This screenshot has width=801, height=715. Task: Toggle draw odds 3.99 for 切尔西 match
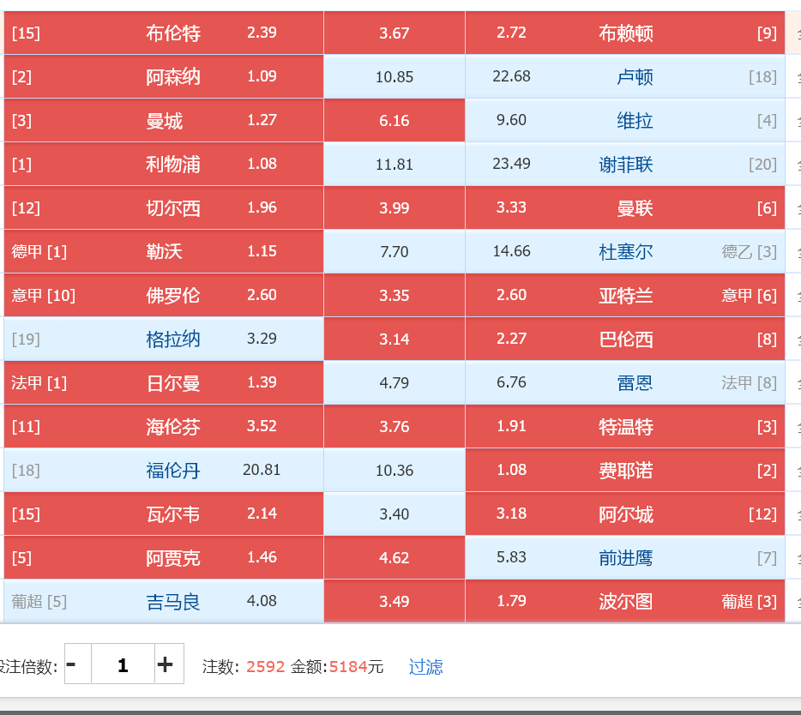(x=394, y=207)
